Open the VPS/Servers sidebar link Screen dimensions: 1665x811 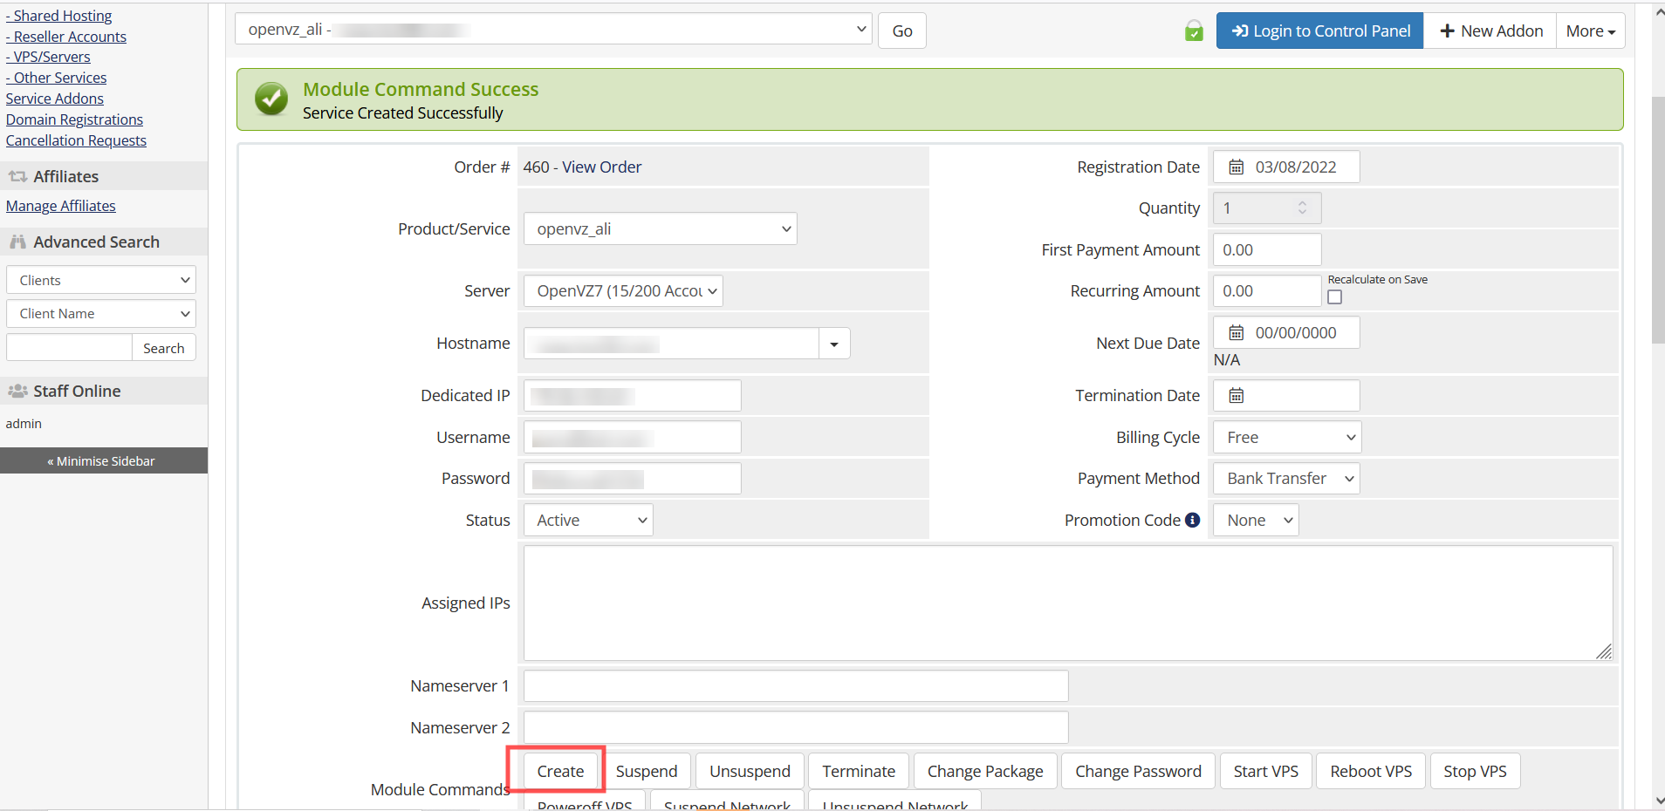tap(51, 58)
